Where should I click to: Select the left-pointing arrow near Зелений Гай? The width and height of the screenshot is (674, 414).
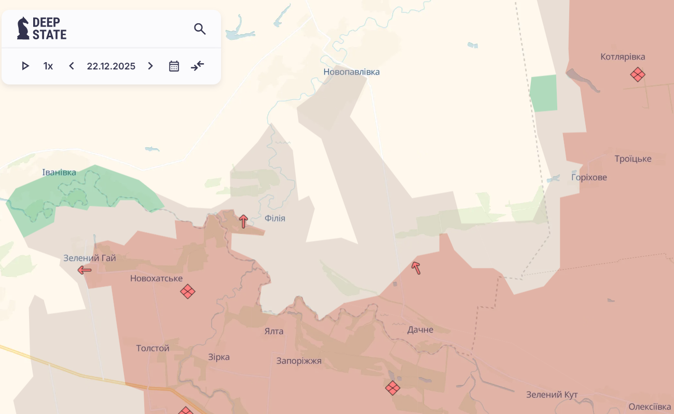[x=84, y=269]
